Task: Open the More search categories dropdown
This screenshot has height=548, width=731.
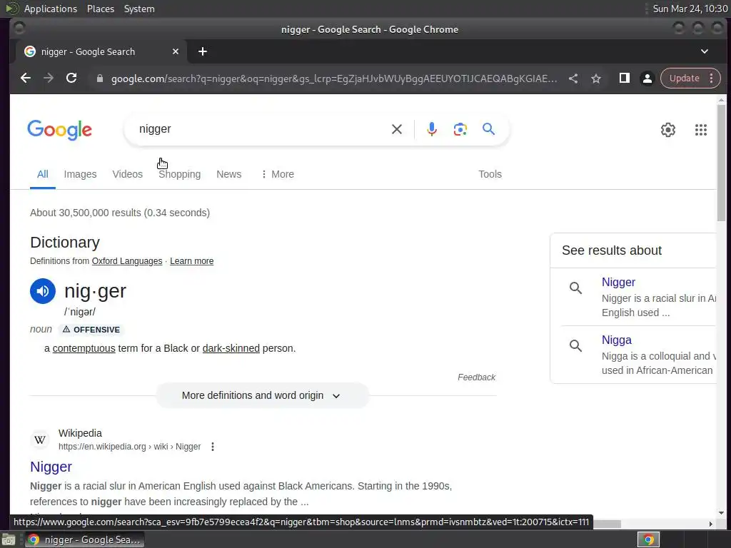Action: point(278,174)
